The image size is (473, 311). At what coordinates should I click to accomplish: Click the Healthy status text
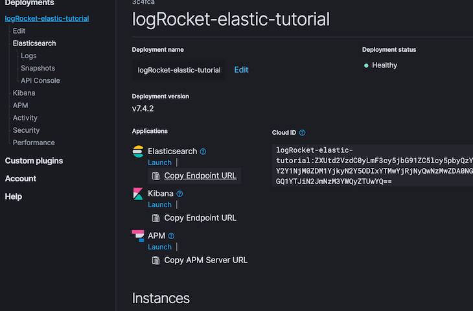tap(385, 65)
